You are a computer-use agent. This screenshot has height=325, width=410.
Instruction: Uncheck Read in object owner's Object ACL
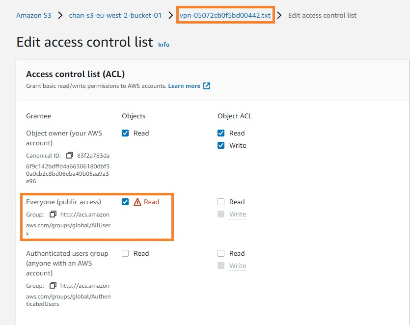[221, 133]
